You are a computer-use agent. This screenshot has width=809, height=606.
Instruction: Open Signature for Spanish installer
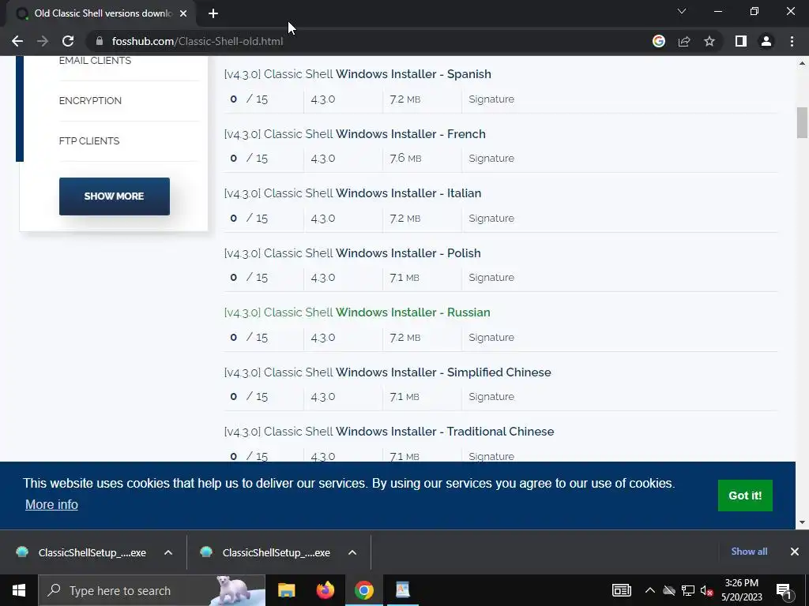click(491, 99)
